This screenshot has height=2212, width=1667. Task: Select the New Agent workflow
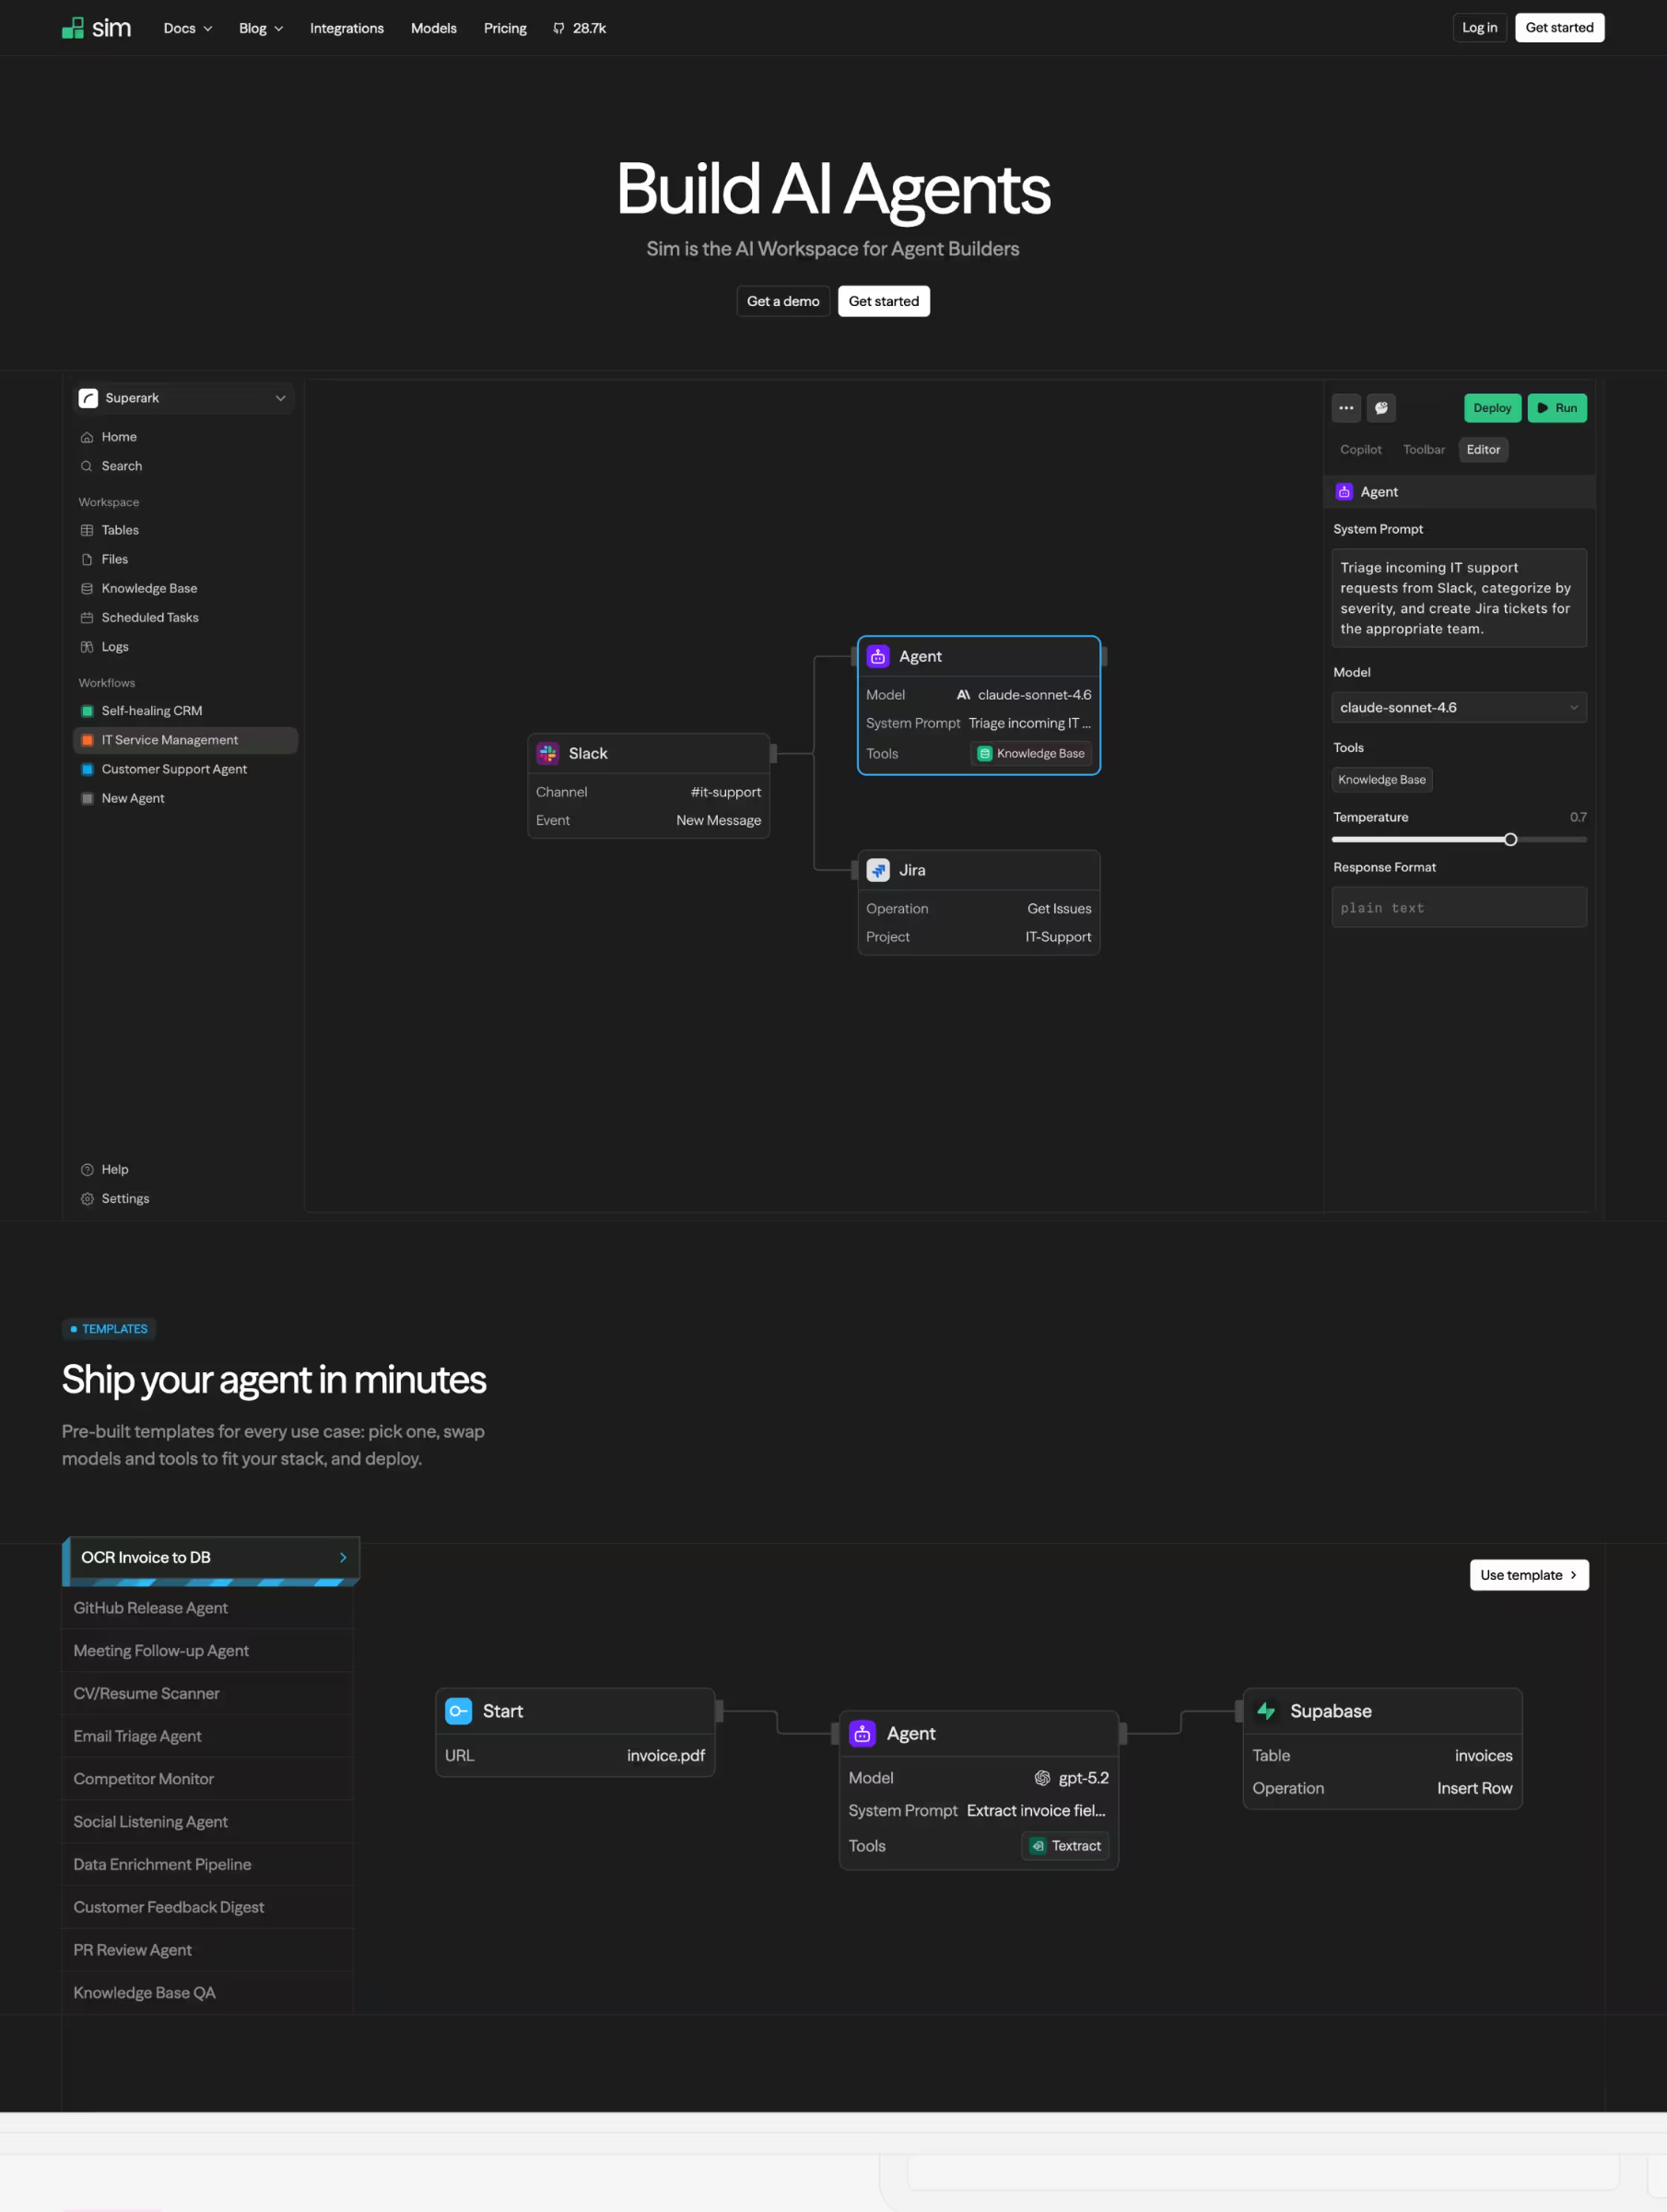(185, 798)
